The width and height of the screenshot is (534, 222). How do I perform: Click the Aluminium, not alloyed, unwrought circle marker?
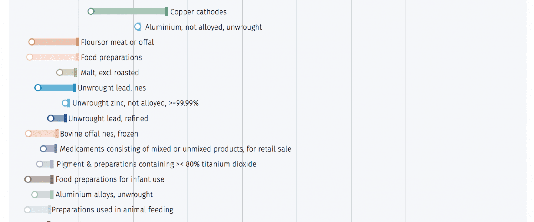tap(138, 27)
